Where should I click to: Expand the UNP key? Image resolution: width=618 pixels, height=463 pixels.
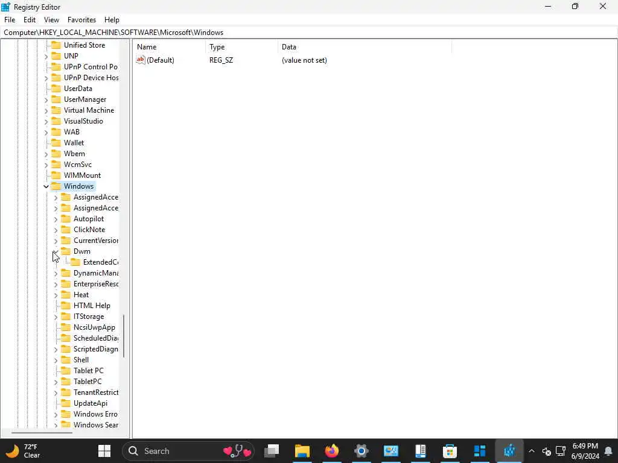point(46,56)
